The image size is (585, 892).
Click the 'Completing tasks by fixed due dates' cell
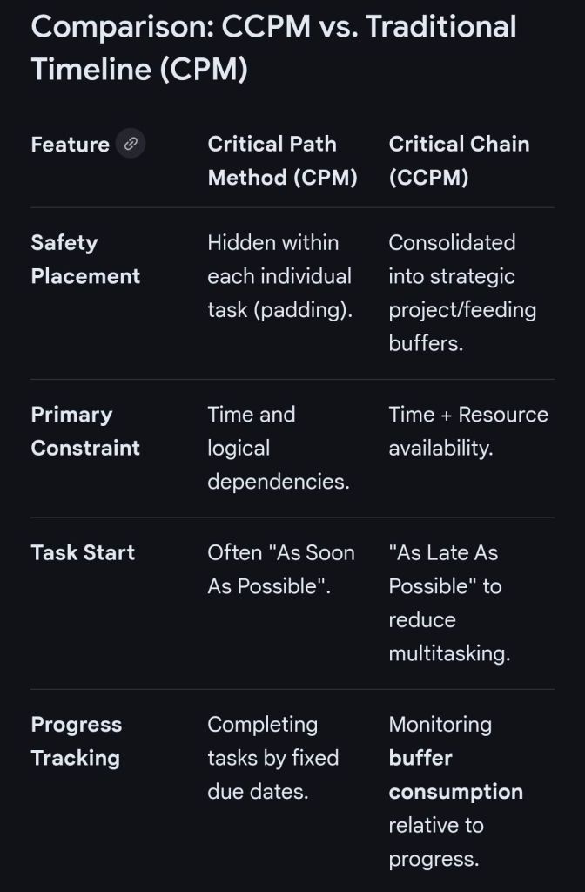[272, 758]
